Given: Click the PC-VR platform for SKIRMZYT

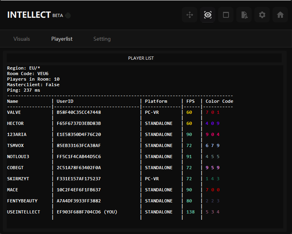Looking at the screenshot, I should [x=152, y=179].
